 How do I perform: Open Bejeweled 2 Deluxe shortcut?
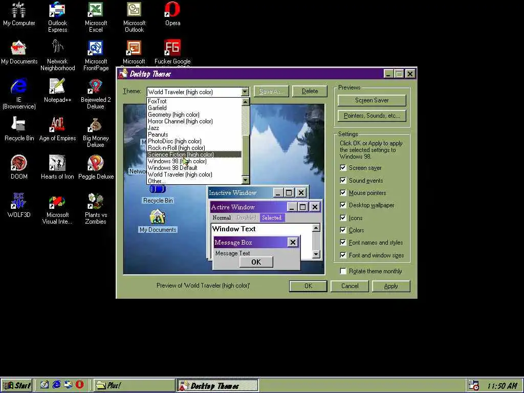click(96, 94)
